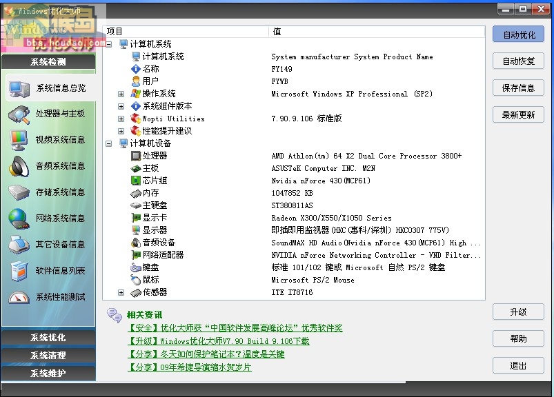Click the 值 column header
This screenshot has height=397, width=554.
377,32
